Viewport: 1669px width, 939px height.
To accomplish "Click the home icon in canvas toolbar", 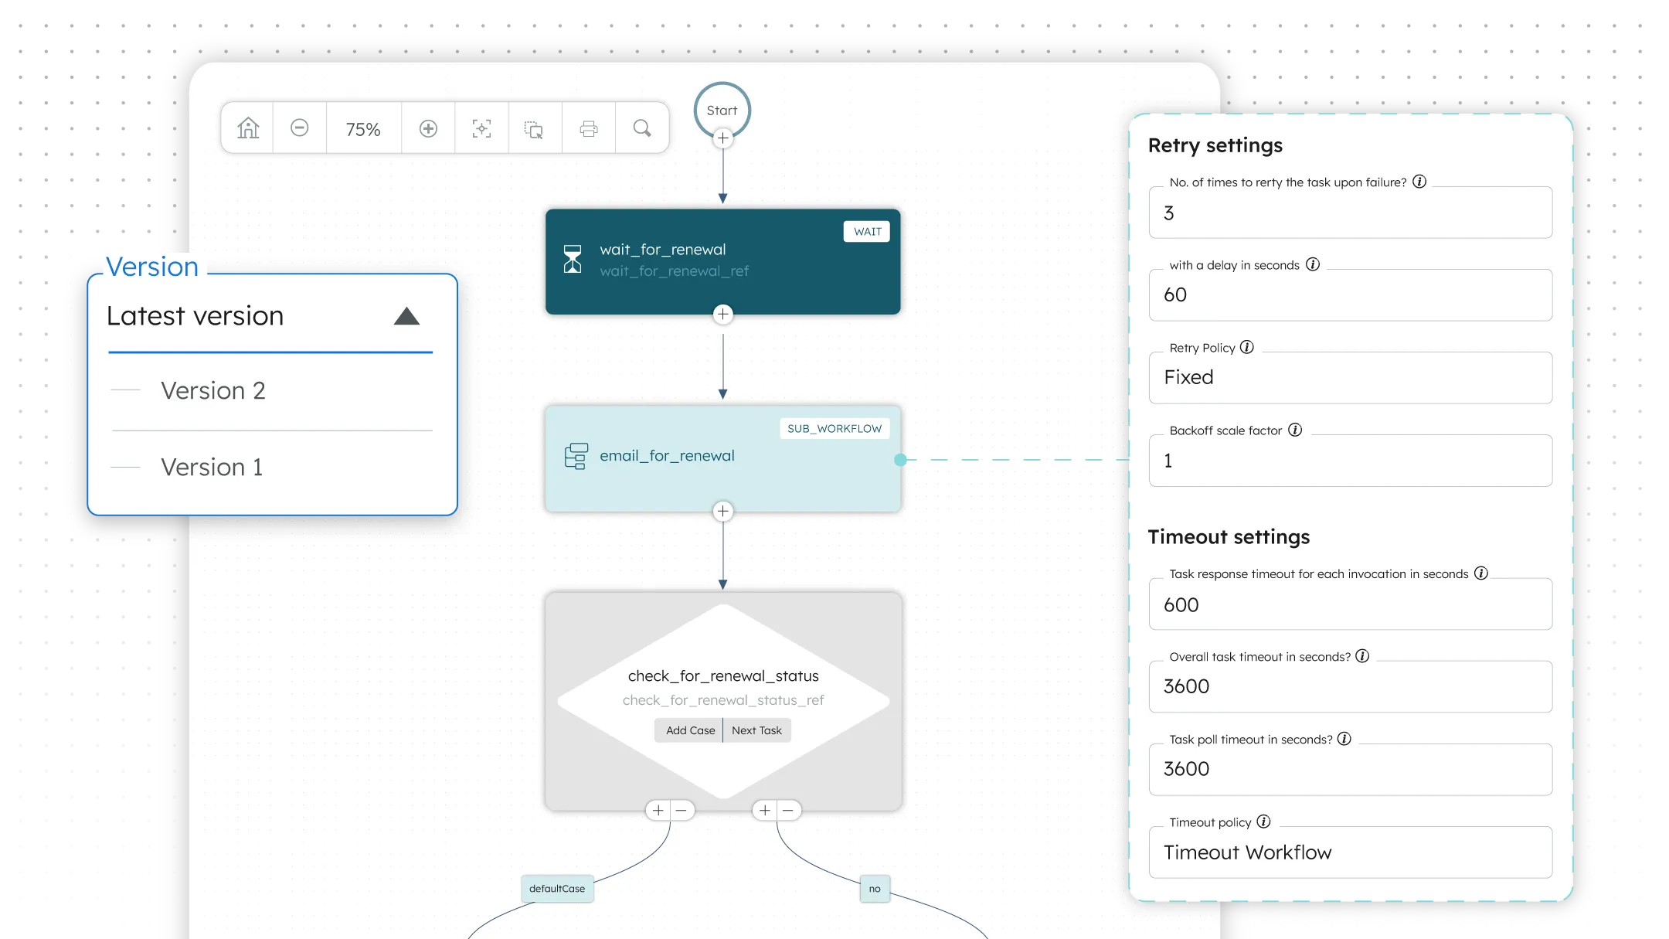I will (248, 128).
